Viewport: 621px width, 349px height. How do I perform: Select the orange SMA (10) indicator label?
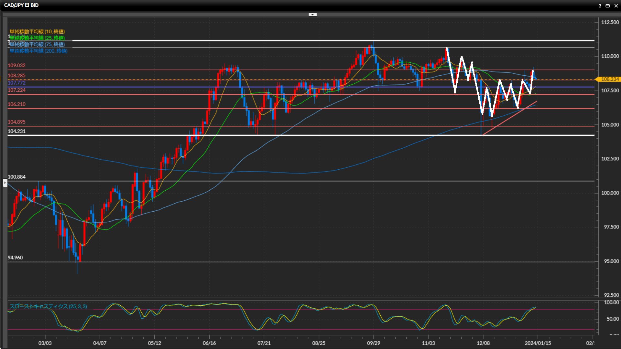coord(37,31)
